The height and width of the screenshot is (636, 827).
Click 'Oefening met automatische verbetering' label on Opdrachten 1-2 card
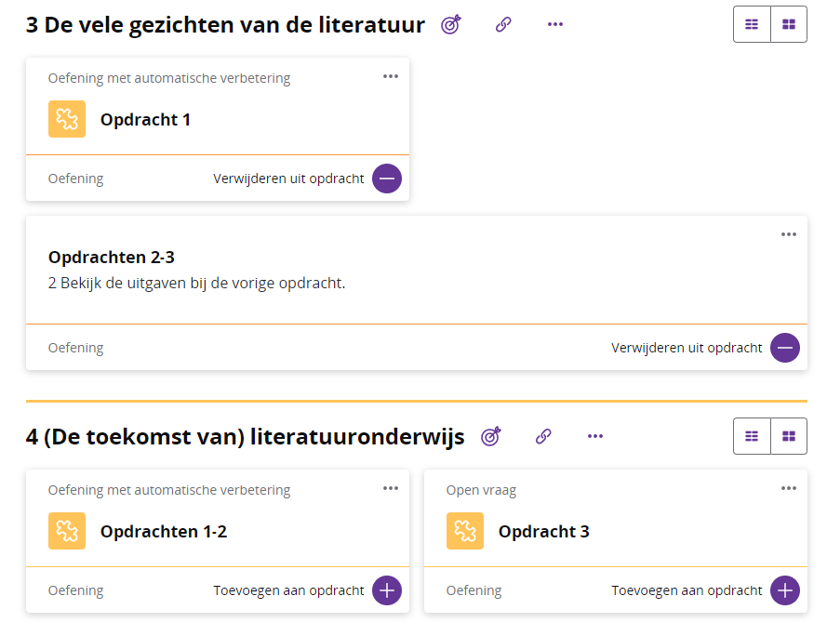click(169, 490)
